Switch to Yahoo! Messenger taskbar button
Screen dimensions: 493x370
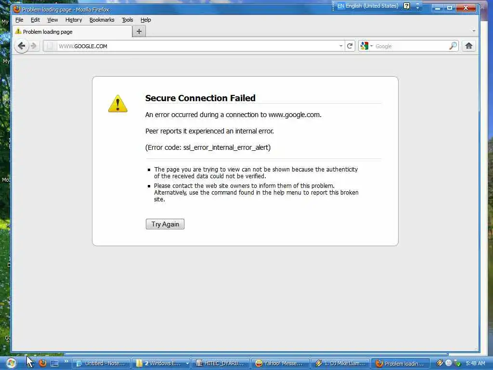(281, 363)
